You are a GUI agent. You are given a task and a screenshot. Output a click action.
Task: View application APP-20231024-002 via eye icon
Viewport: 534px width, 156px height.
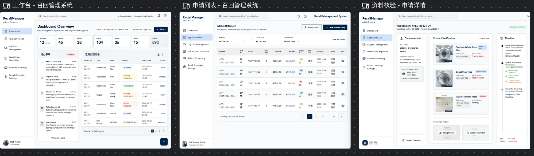click(x=343, y=72)
